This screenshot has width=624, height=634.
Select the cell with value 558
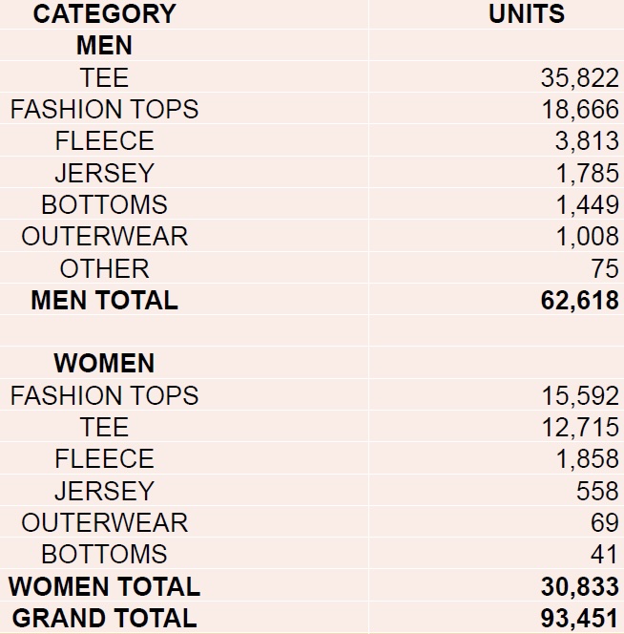pos(598,491)
